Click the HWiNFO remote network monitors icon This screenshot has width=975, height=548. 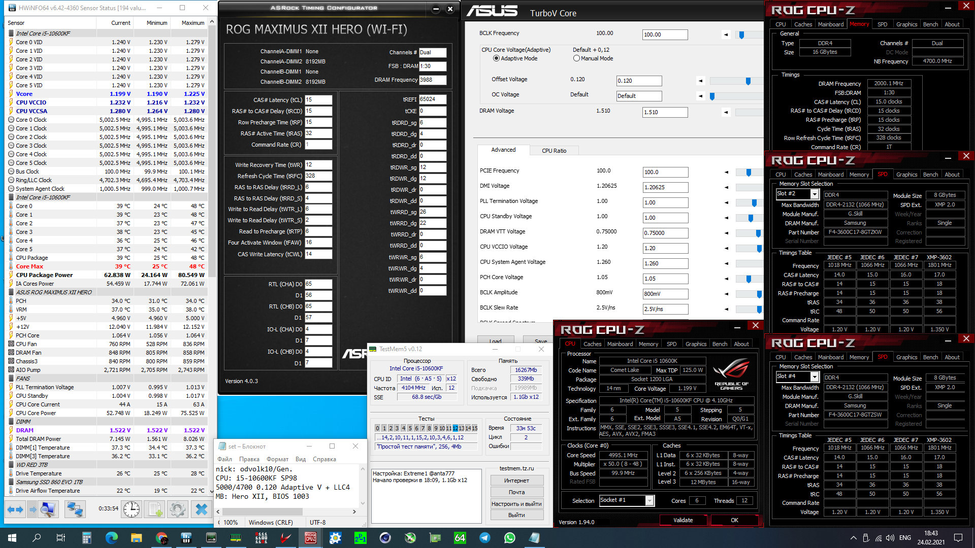[x=75, y=509]
